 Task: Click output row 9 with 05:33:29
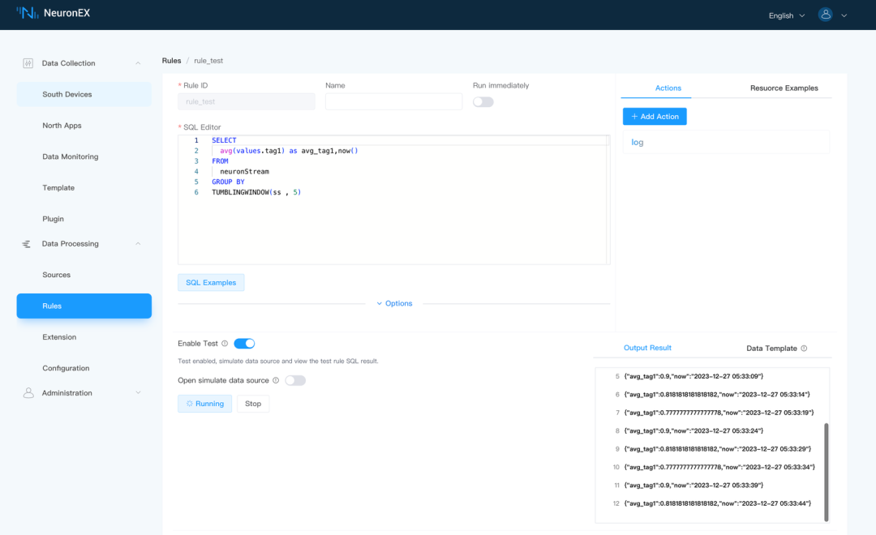[x=717, y=449]
